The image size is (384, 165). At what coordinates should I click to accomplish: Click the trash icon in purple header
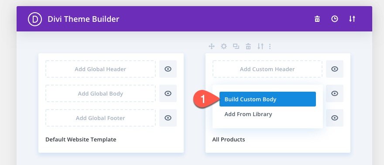tap(317, 19)
